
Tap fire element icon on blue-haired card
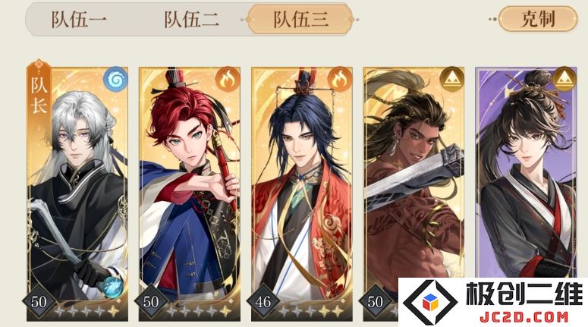(340, 79)
